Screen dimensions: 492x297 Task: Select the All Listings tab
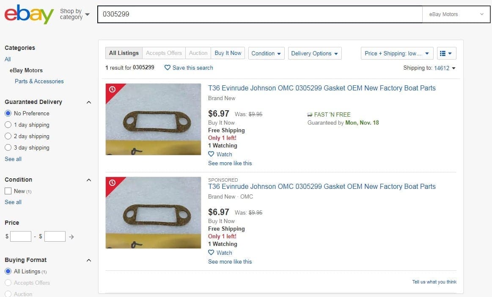124,53
